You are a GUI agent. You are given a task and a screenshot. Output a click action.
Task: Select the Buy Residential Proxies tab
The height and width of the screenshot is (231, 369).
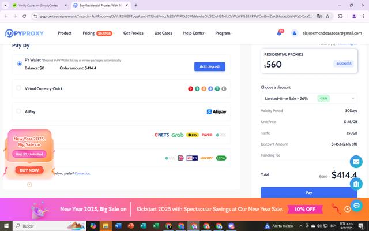(x=100, y=5)
